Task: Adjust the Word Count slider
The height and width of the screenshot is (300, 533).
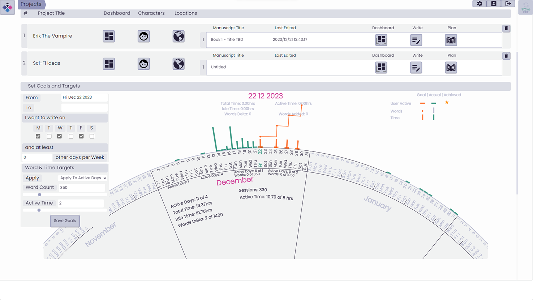Action: point(40,194)
